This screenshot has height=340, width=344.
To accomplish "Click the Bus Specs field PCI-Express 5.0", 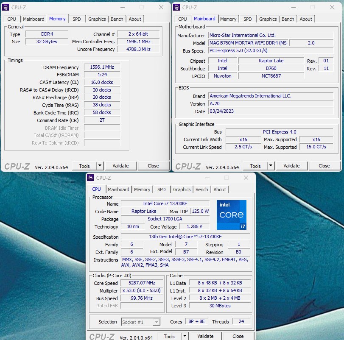I will pos(271,50).
